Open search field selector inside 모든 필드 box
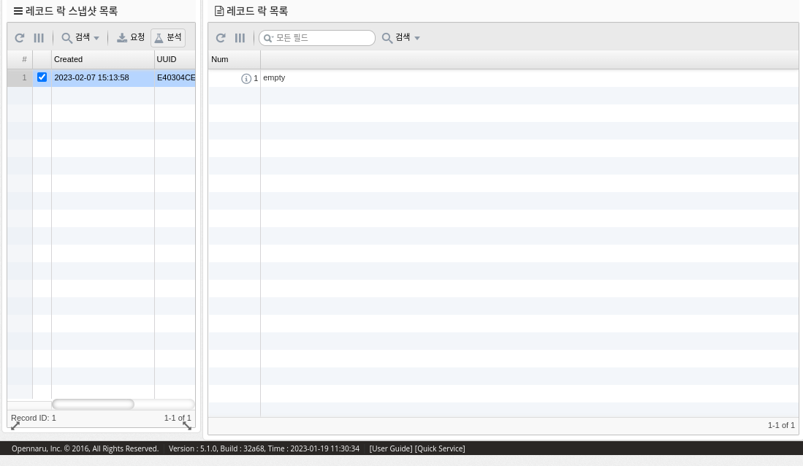 tap(268, 38)
